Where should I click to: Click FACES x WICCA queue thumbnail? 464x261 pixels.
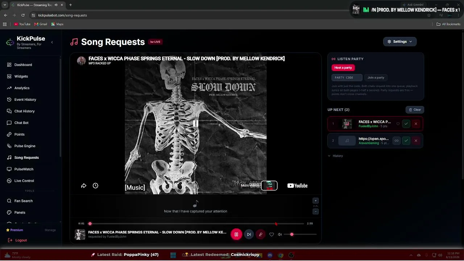(x=347, y=124)
